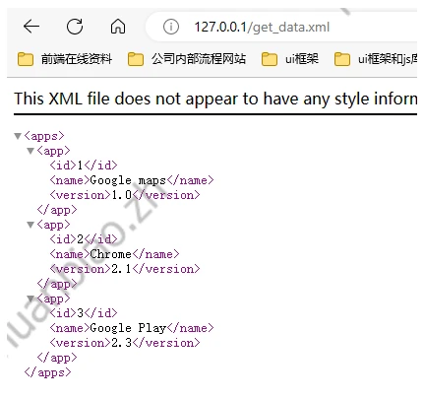Click the version 1.0 element line
This screenshot has height=399, width=424.
click(x=125, y=195)
